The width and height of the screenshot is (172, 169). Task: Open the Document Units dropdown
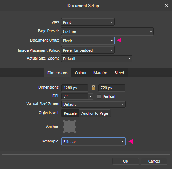[x=88, y=41]
